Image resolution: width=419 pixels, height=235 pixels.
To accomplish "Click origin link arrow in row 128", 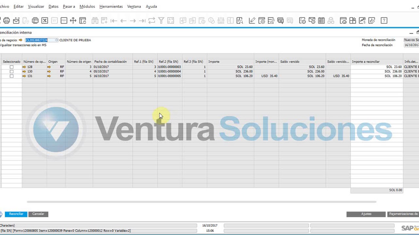I will click(x=49, y=67).
